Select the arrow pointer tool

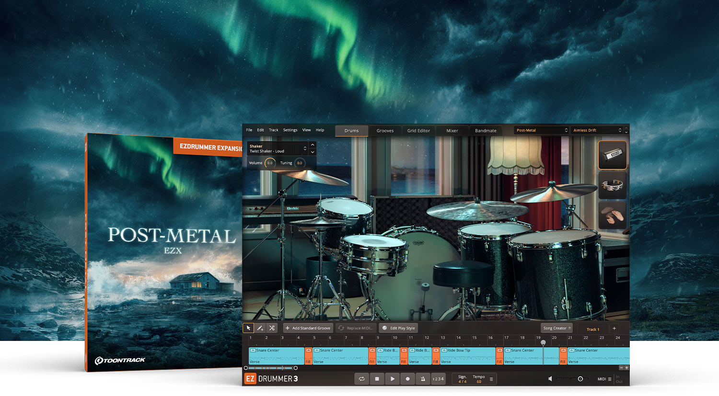[x=248, y=328]
